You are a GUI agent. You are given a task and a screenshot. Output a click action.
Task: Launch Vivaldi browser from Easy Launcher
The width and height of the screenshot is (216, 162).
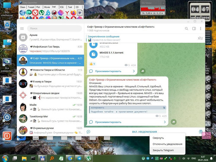click(35, 13)
